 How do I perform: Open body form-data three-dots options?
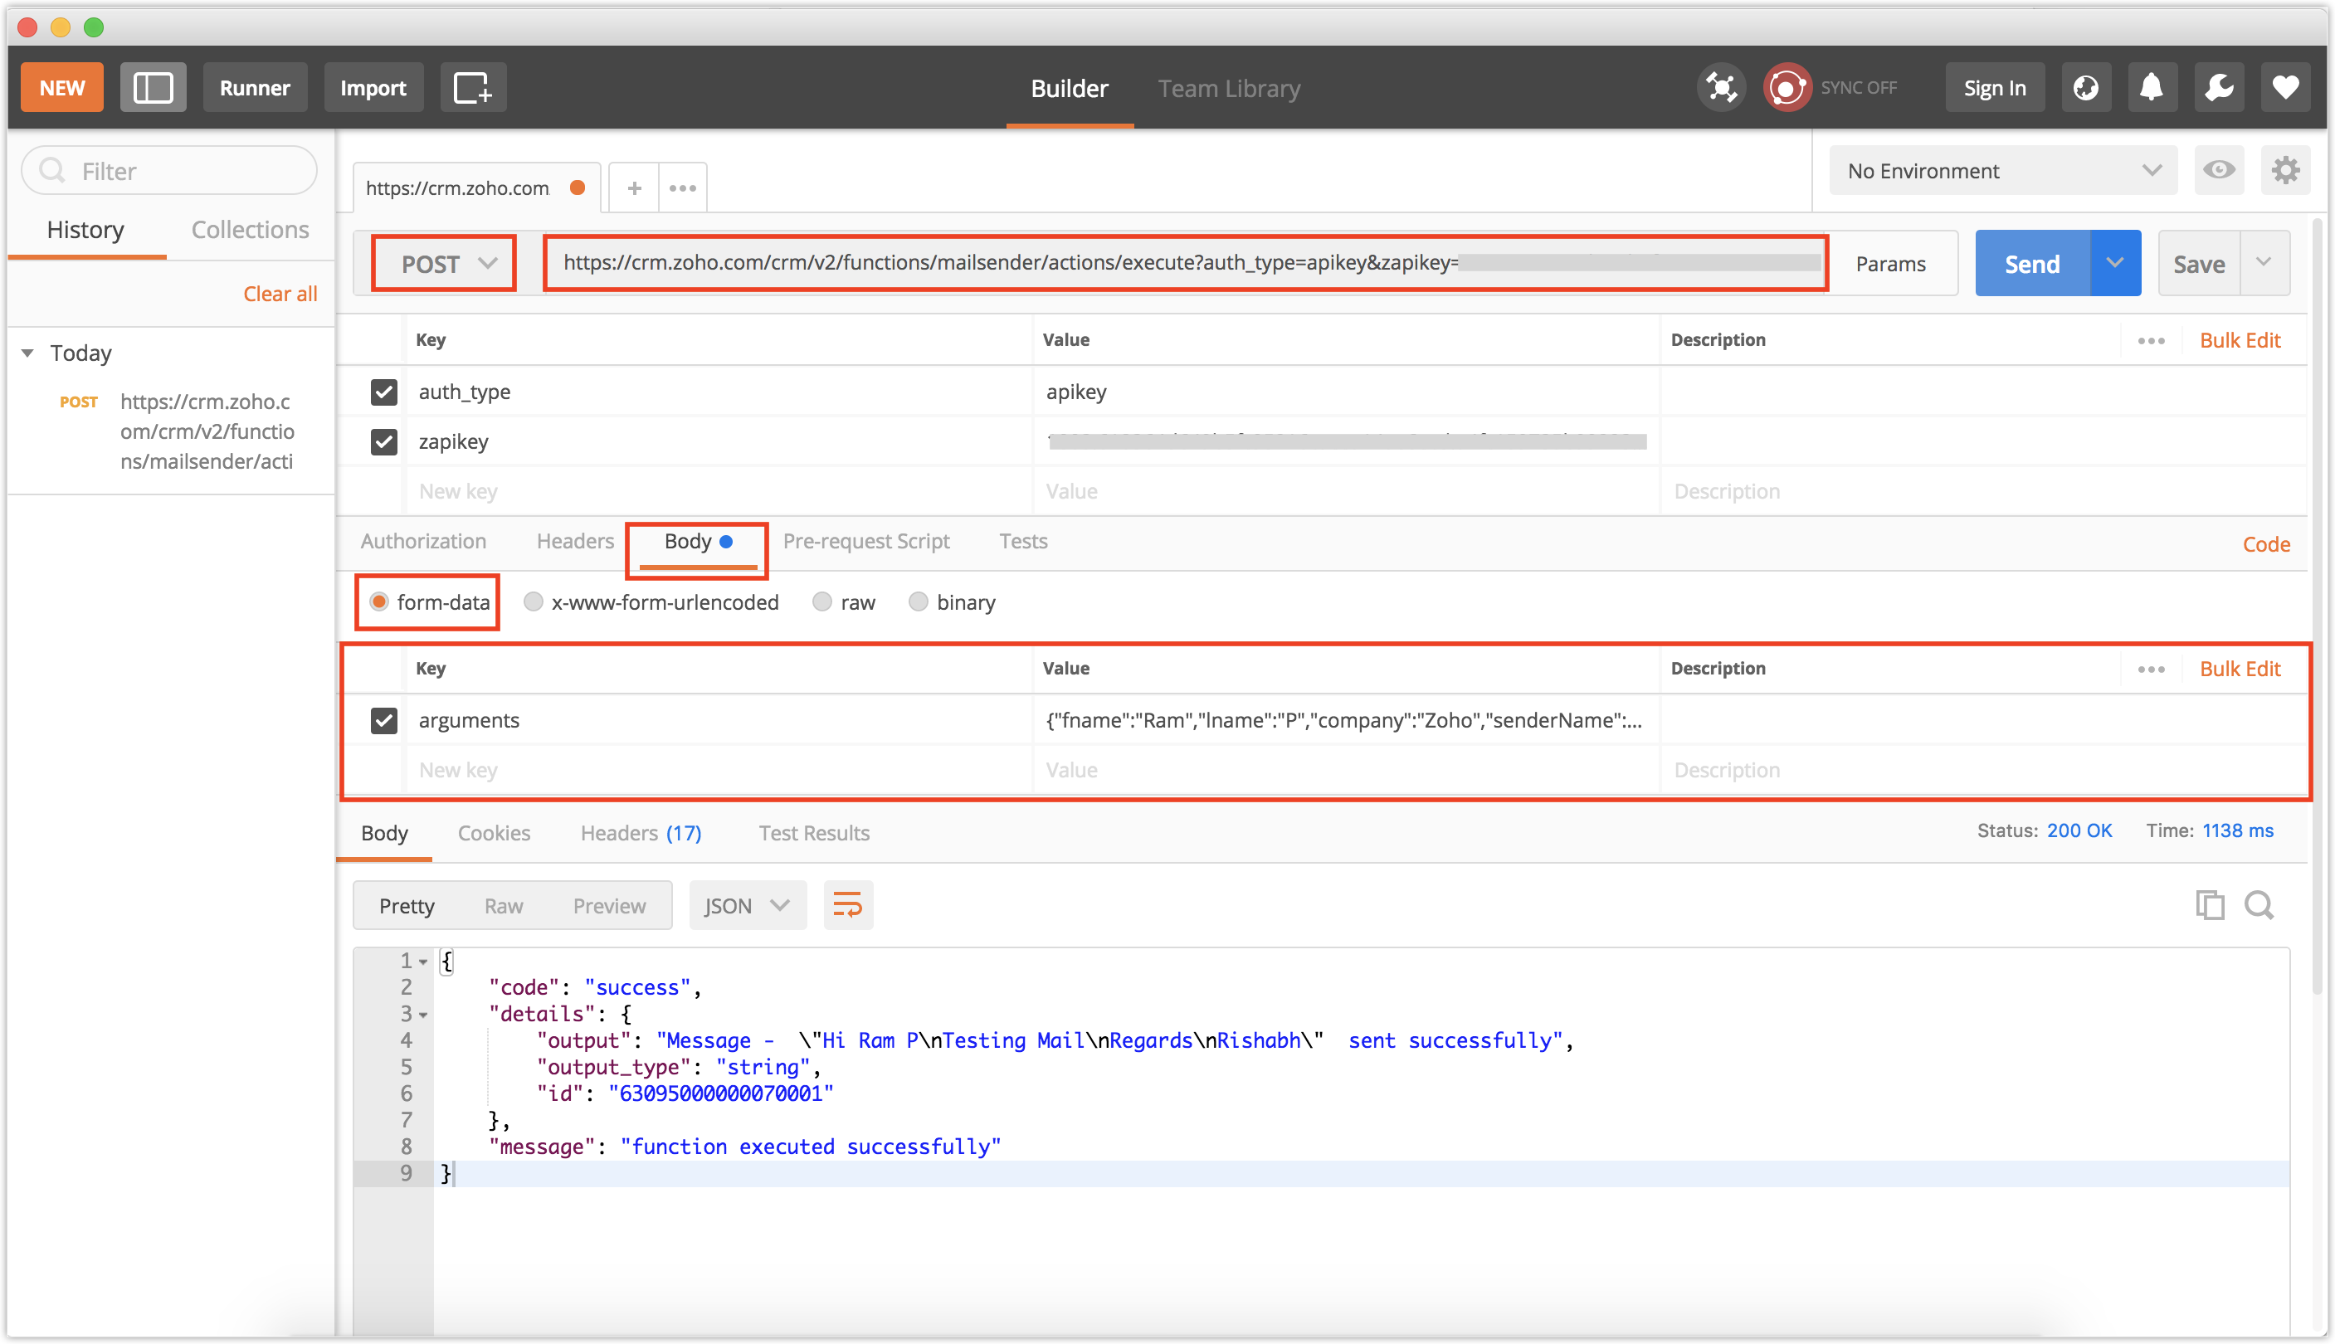tap(2150, 670)
